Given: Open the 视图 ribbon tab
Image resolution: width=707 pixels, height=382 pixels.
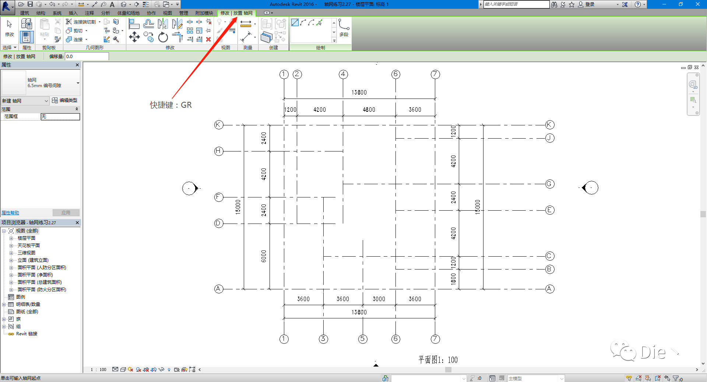Looking at the screenshot, I should (168, 13).
